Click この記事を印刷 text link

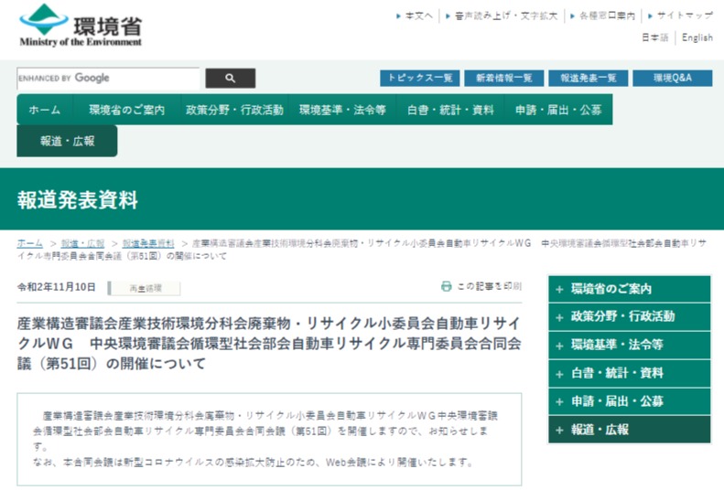[490, 287]
